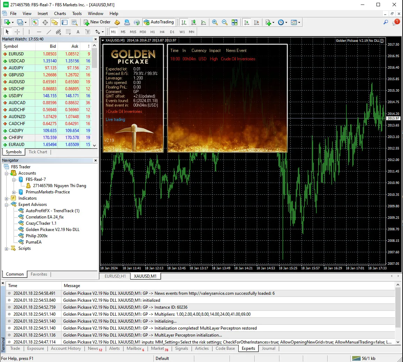
Task: Click the AutoTrading button
Action: (x=159, y=22)
